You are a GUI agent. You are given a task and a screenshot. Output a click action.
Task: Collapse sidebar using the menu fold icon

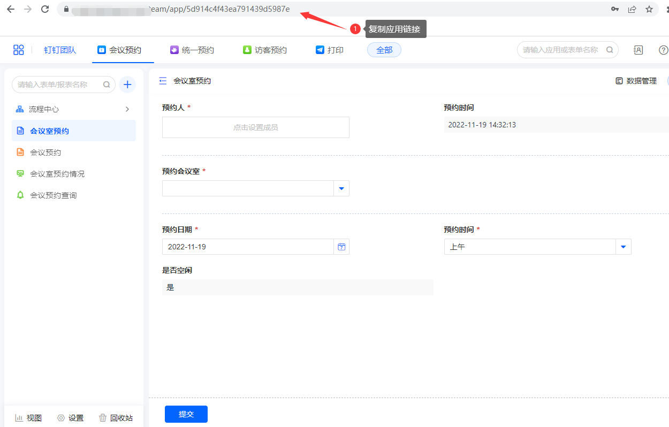pos(163,81)
